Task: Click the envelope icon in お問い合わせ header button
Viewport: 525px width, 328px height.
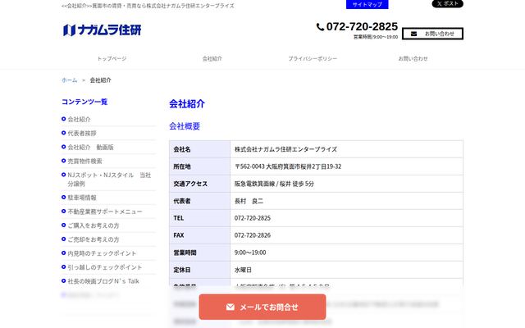Action: tap(413, 34)
